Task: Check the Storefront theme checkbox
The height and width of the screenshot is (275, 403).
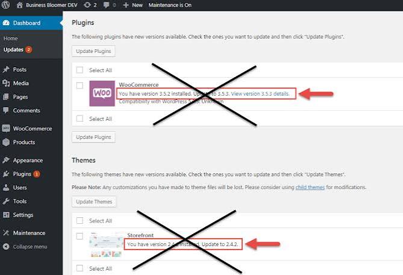Action: click(x=80, y=236)
